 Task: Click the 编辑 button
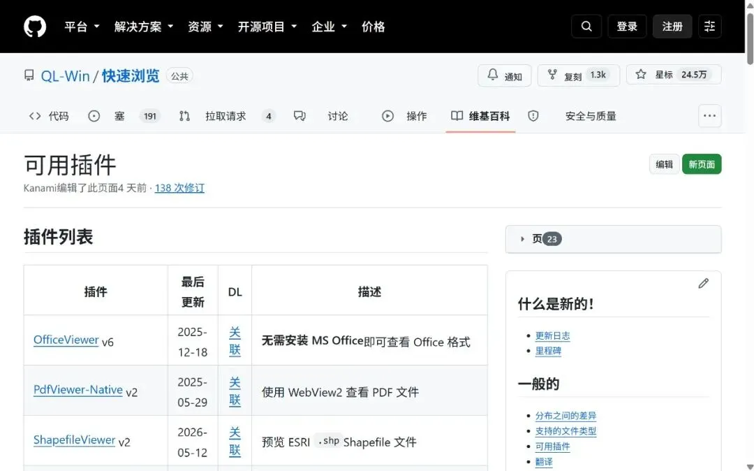pos(664,164)
